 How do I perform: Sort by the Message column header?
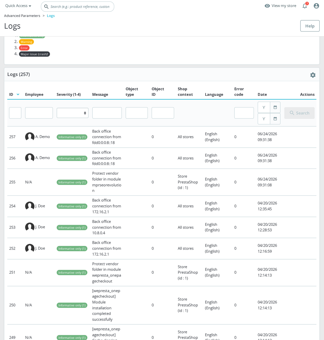100,95
